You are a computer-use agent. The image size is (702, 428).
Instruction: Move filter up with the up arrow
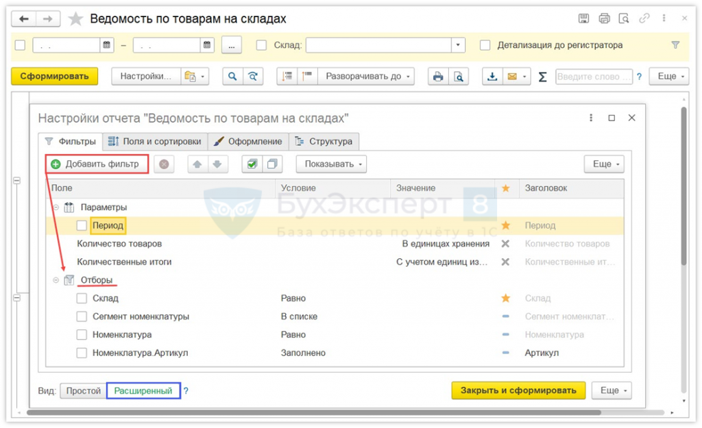(197, 164)
